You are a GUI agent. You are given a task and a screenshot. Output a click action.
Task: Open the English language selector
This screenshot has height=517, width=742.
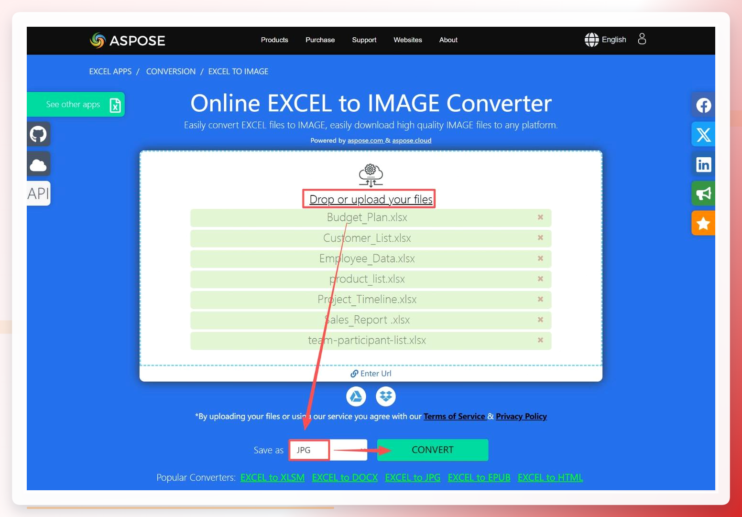[x=614, y=40]
